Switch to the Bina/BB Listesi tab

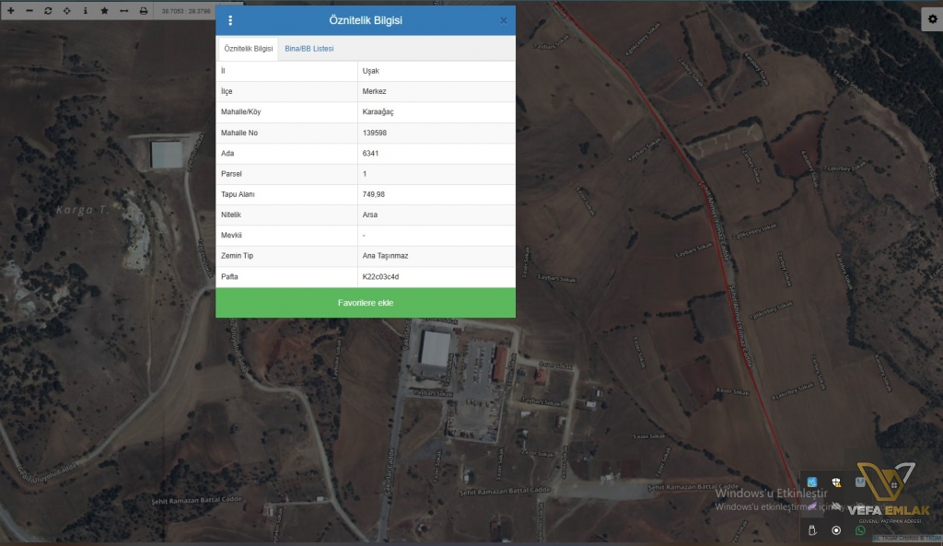pyautogui.click(x=309, y=48)
